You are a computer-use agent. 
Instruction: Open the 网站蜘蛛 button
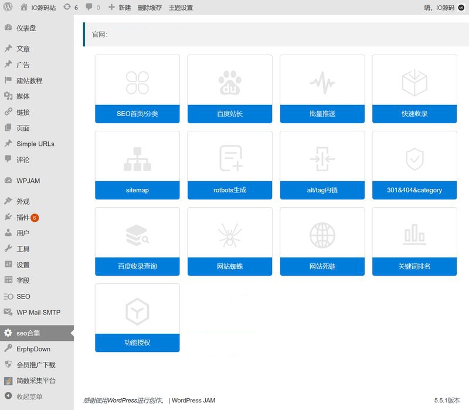(230, 266)
